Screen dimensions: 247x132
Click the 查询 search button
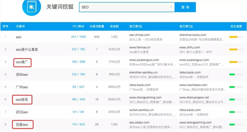(185, 7)
